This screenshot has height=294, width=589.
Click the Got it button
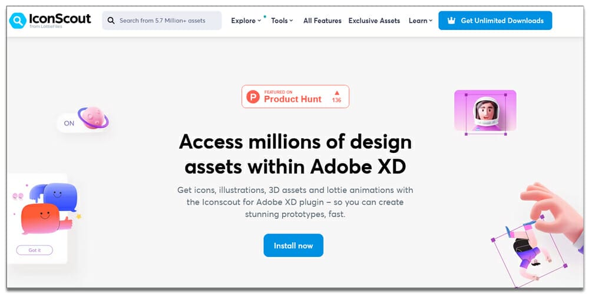35,250
